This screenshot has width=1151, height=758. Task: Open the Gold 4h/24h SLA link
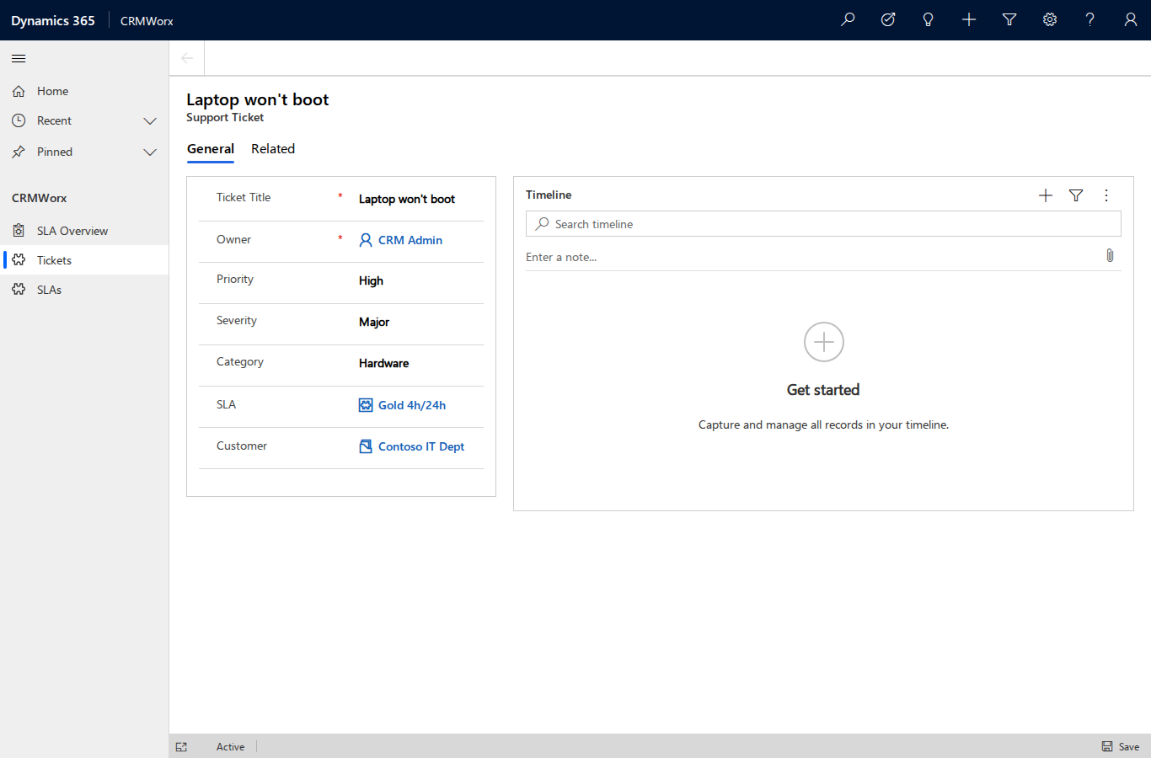[x=412, y=405]
